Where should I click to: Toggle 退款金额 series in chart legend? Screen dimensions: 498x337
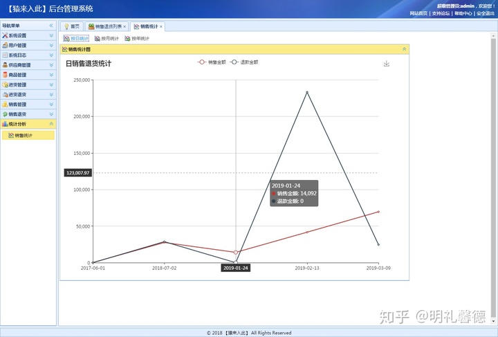click(x=244, y=62)
